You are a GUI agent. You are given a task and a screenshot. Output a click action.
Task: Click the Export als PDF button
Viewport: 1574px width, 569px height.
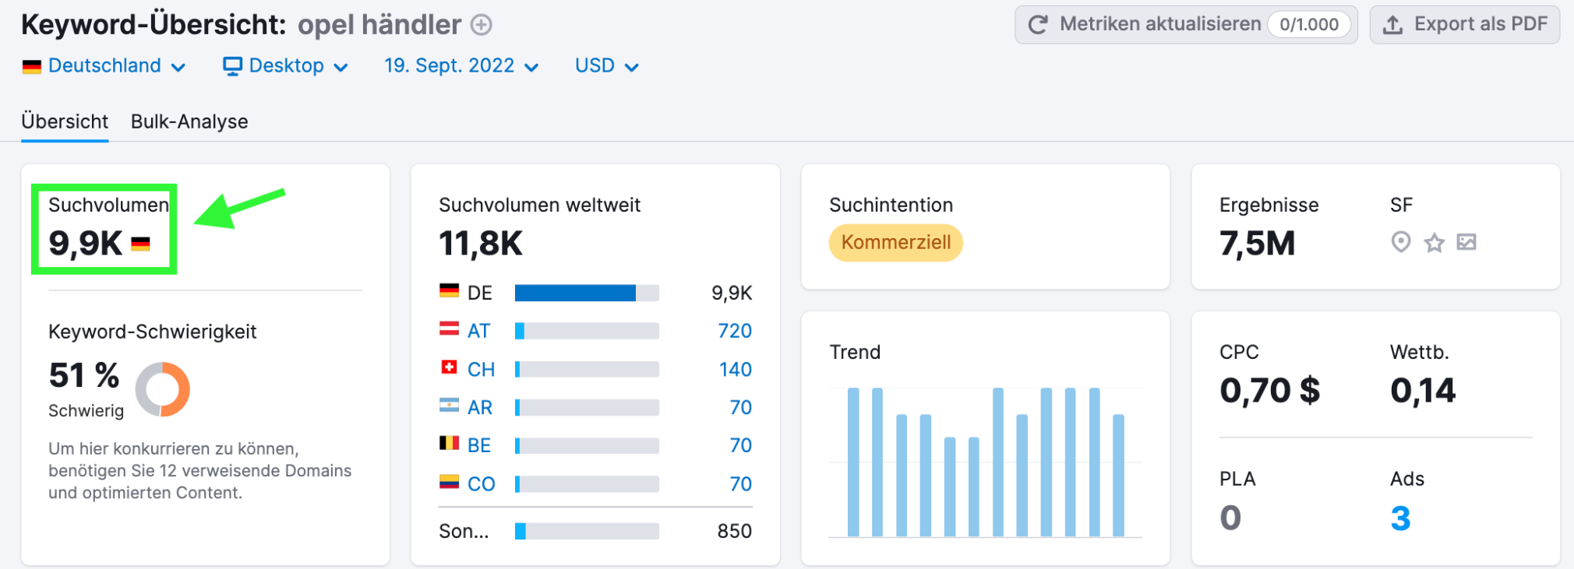(x=1465, y=25)
